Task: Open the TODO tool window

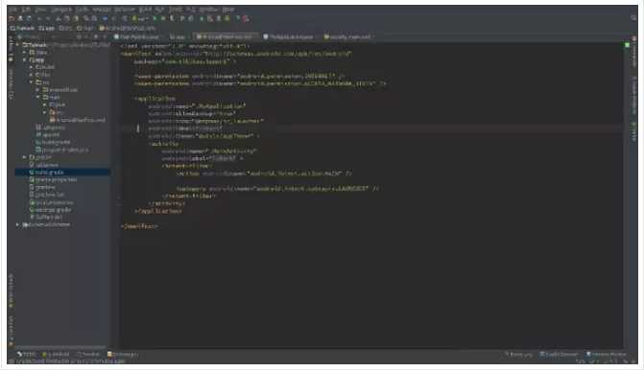Action: 26,355
